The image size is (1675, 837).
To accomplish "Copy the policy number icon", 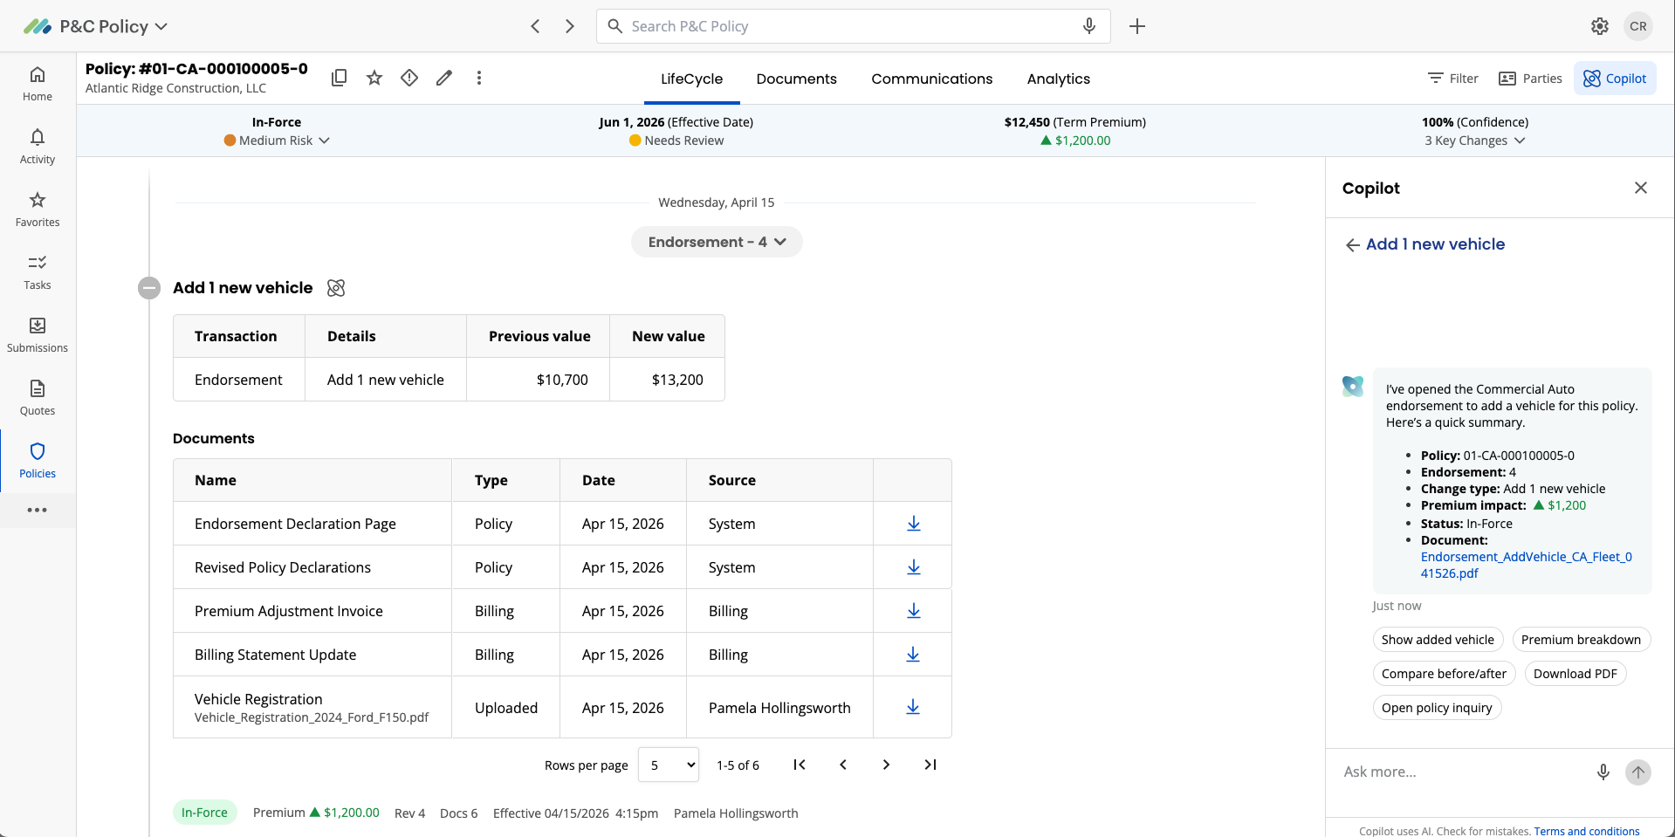I will click(340, 78).
